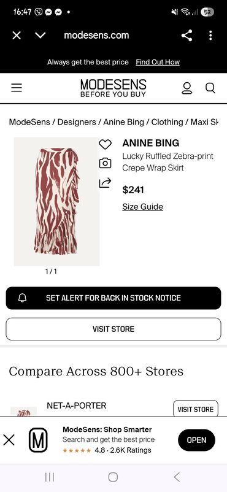The height and width of the screenshot is (492, 227).
Task: Dismiss the ModeSens app banner
Action: click(9, 440)
